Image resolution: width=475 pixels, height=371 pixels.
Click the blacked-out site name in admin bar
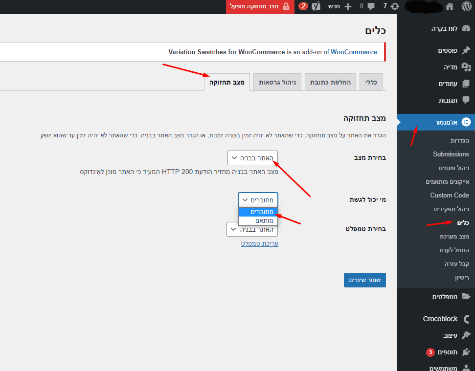tap(424, 7)
